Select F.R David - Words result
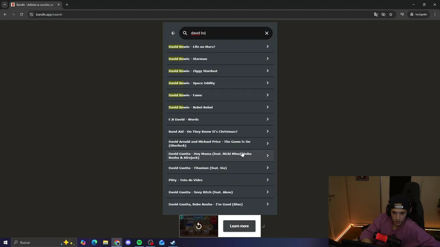Screen dimensions: 440x247 click(x=220, y=119)
